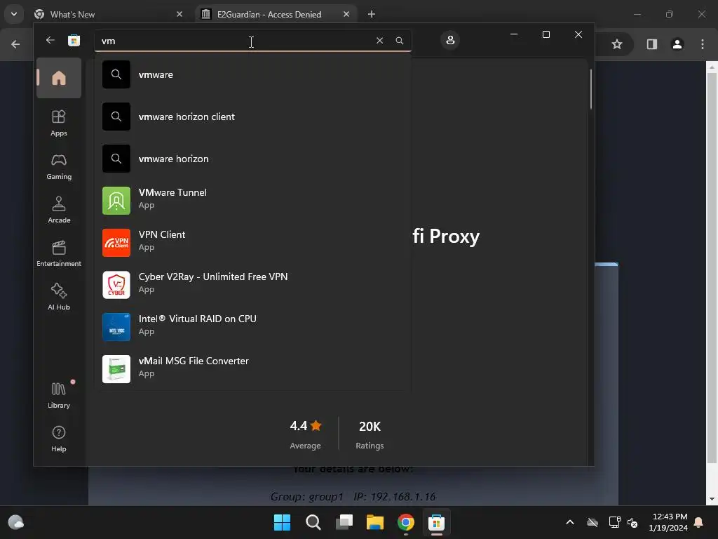Click the Store window scrollbar

point(590,89)
